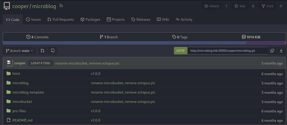This screenshot has height=125, width=287.
Task: Open the microblog-template folder
Action: (x=28, y=92)
